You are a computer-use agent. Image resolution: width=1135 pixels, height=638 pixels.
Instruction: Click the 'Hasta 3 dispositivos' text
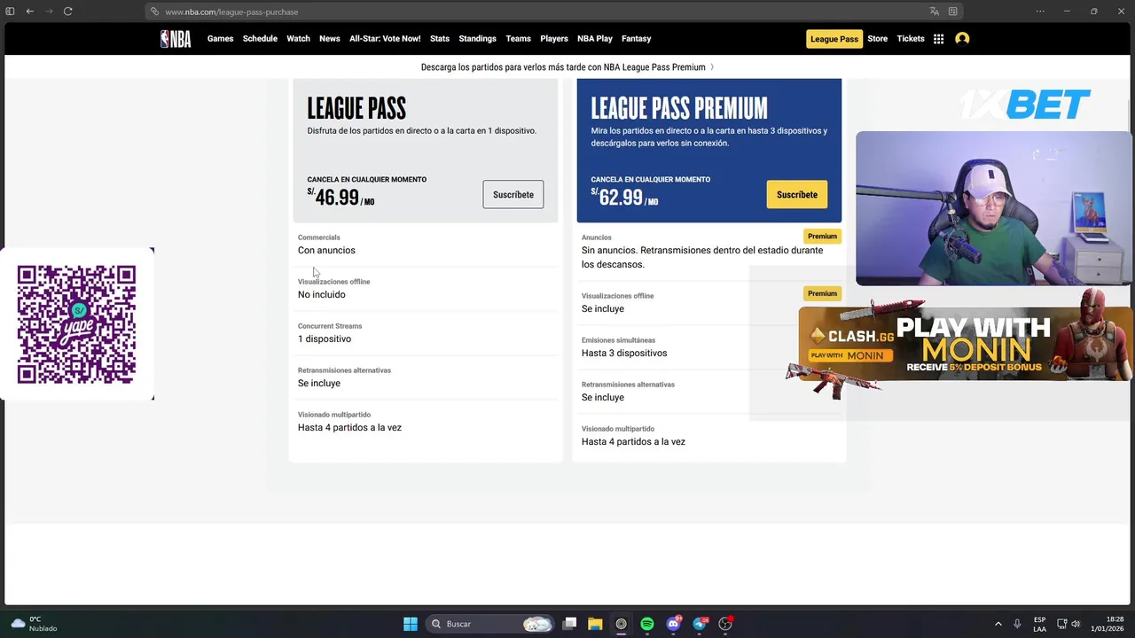(x=624, y=354)
